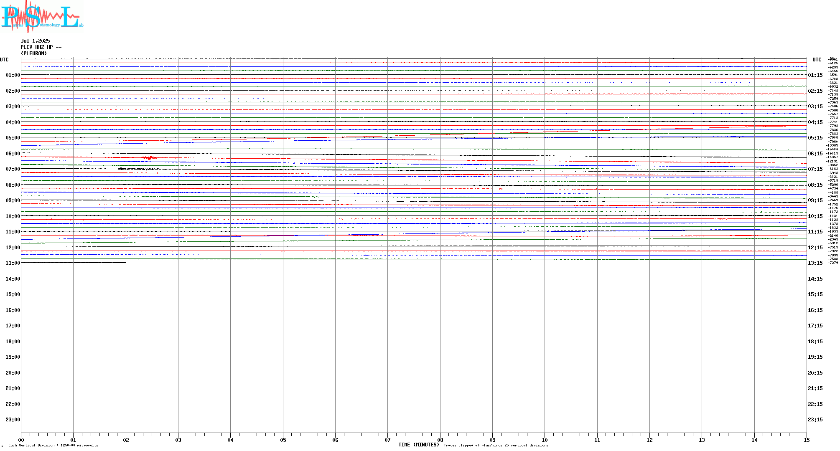
Task: Click the right 01:15 time label
Action: (815, 75)
